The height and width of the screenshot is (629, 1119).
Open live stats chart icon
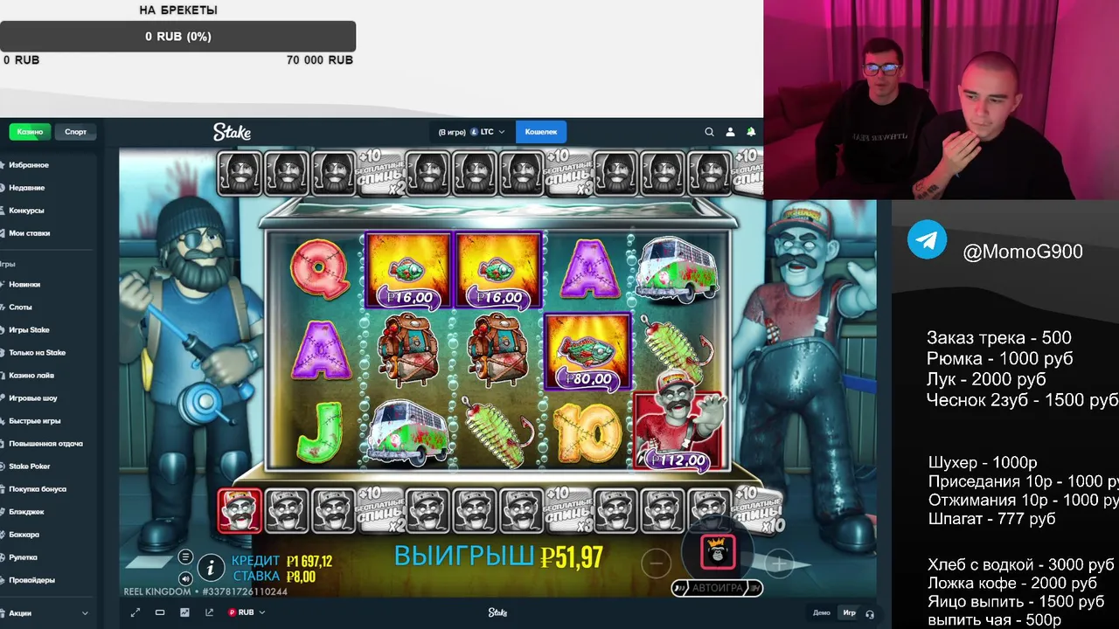184,612
